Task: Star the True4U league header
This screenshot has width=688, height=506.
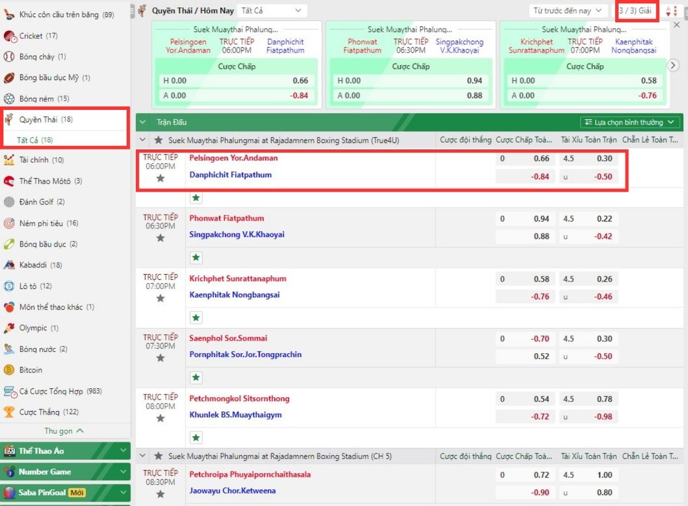Action: click(158, 140)
